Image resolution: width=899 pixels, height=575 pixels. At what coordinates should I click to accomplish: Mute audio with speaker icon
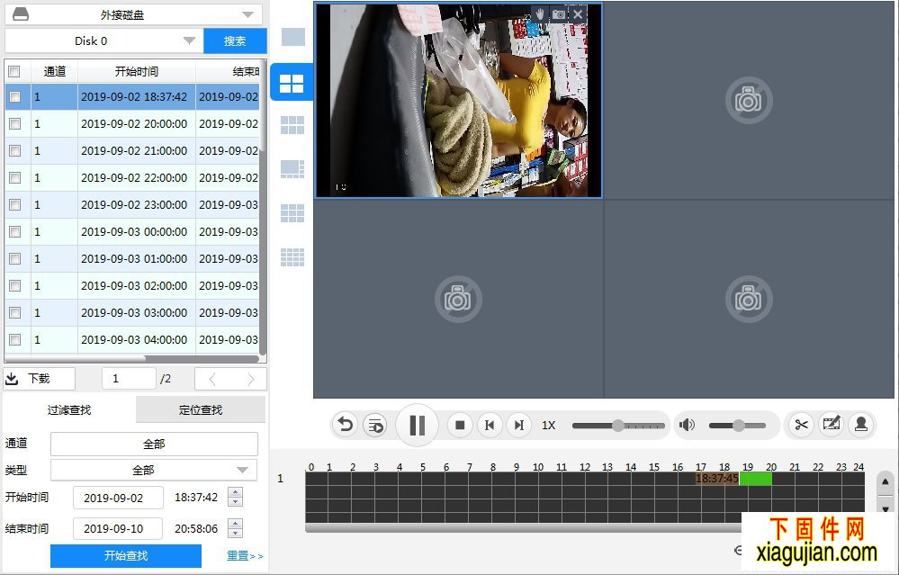point(687,425)
